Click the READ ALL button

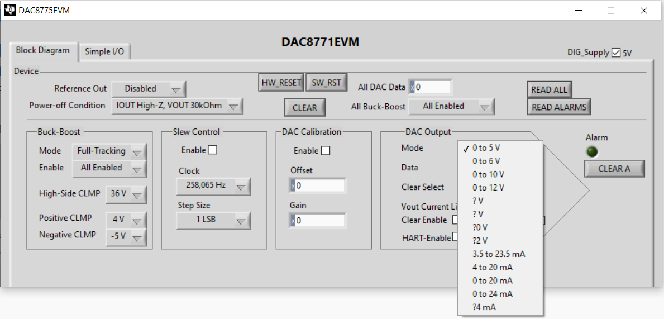[x=550, y=89]
